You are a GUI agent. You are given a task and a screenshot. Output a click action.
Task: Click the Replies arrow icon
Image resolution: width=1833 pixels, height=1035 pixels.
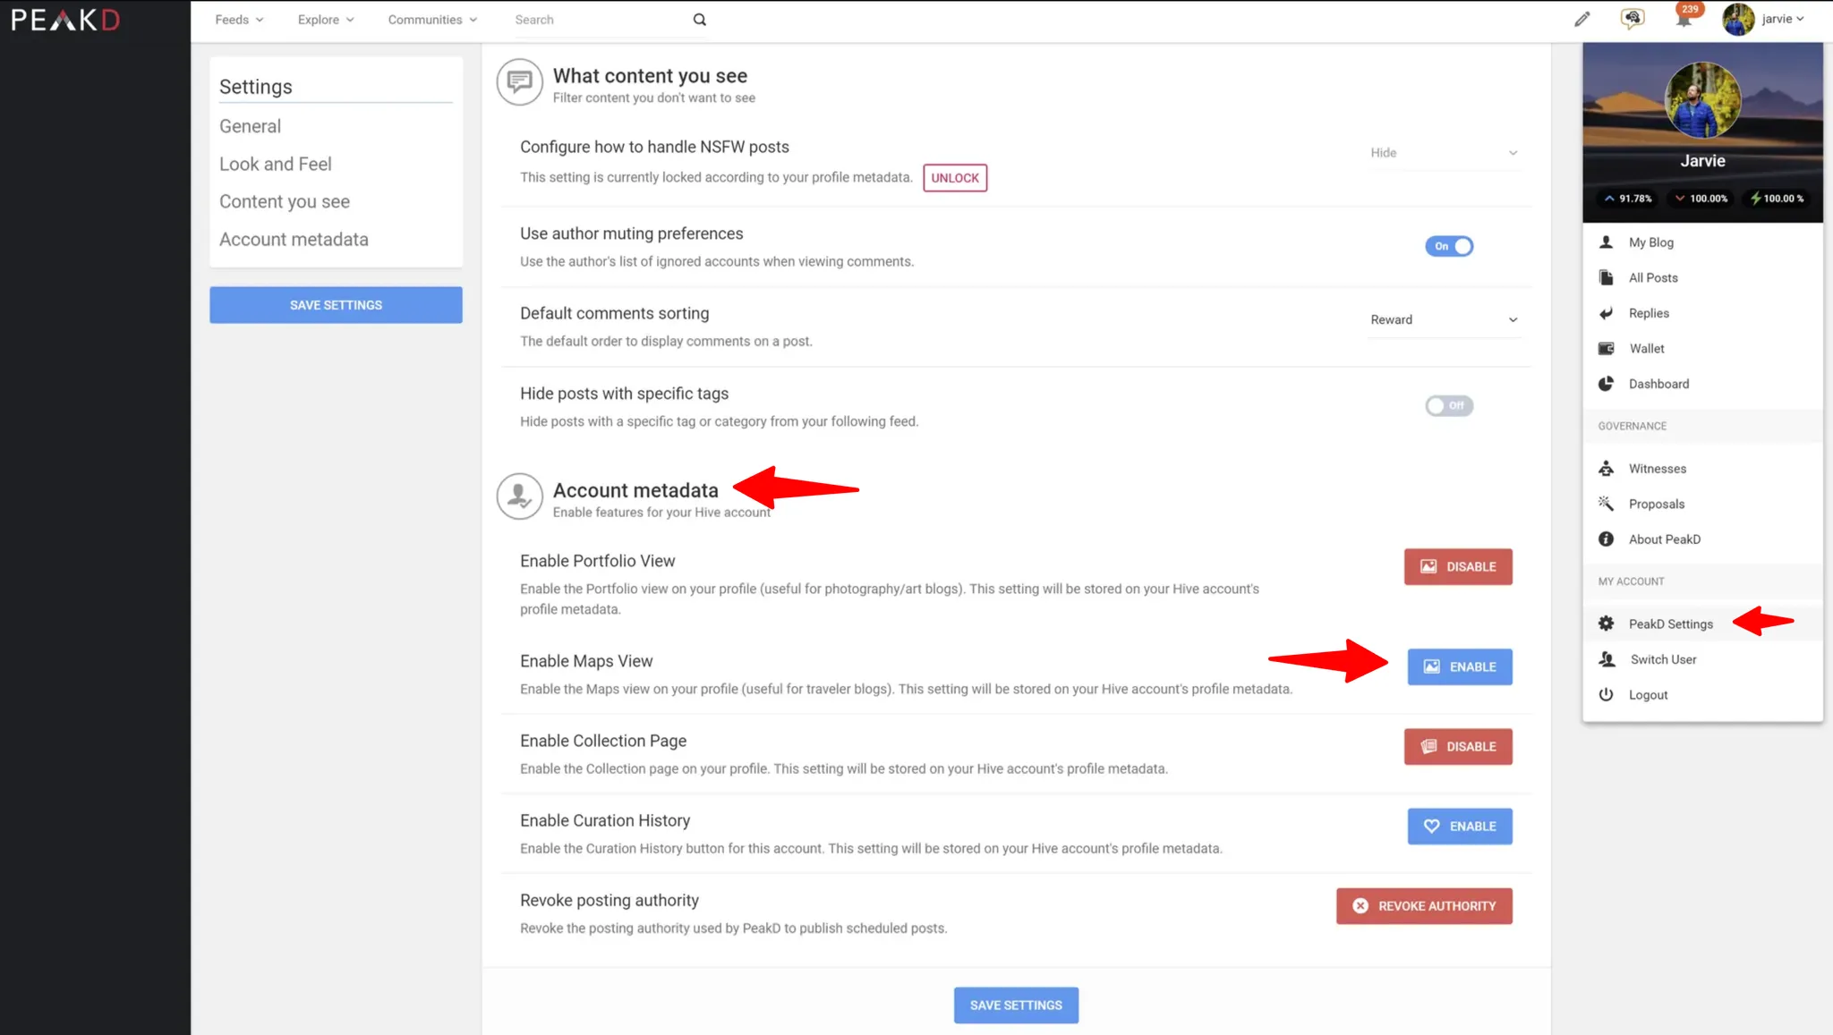coord(1607,313)
